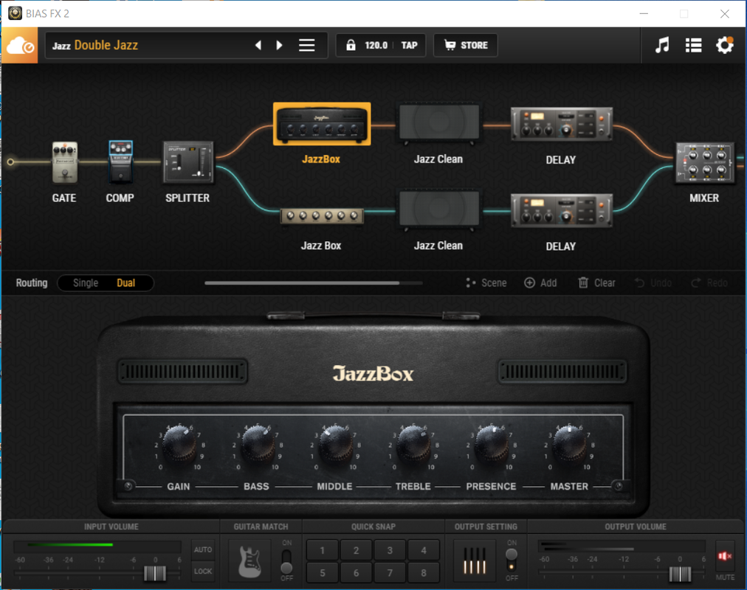Open Guitar Match guitar icon
Viewport: 747px width, 590px height.
coord(249,561)
